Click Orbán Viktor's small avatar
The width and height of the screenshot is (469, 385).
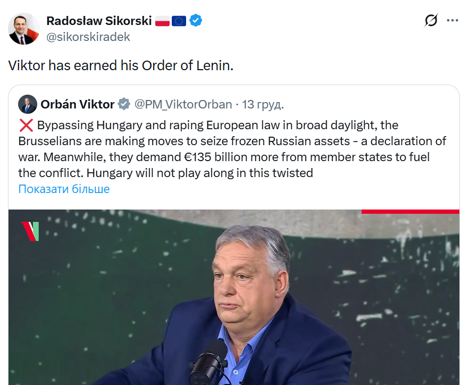(x=28, y=104)
